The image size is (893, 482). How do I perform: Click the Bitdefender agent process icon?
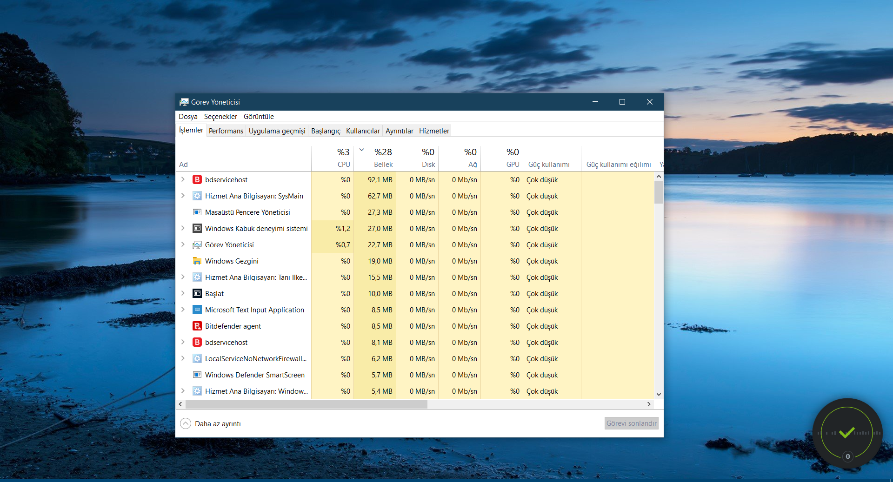[197, 326]
